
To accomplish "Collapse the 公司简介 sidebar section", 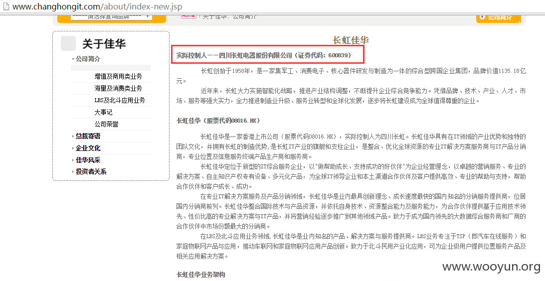I will click(88, 59).
